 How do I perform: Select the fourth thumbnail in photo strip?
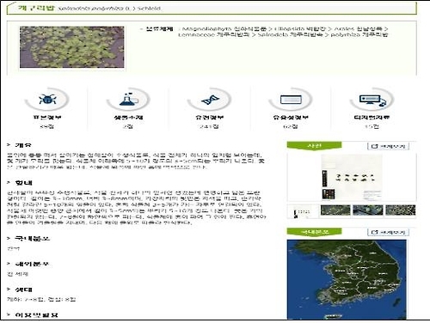(x=401, y=210)
